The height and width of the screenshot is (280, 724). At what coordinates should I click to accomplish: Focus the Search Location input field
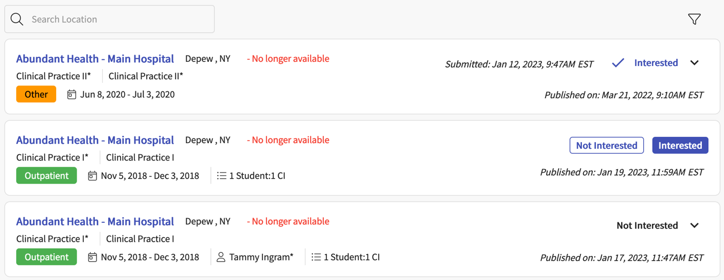118,19
